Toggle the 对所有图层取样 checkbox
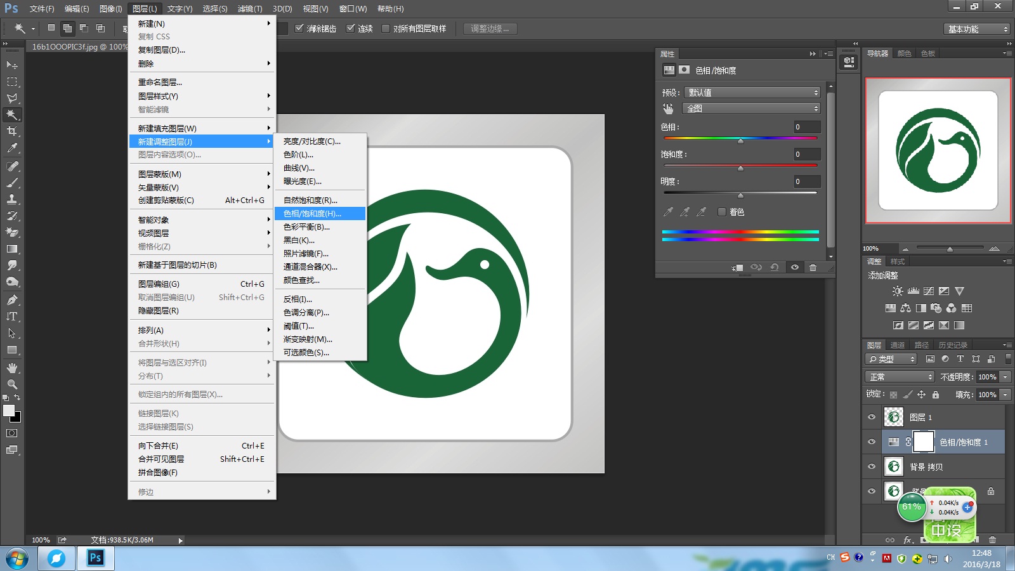The image size is (1015, 571). pos(386,29)
